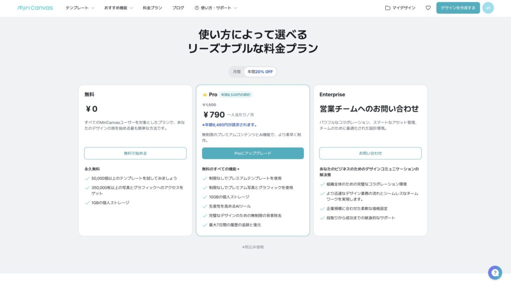The height and width of the screenshot is (289, 511).
Task: Click the マイデザイン folder icon
Action: pyautogui.click(x=387, y=8)
